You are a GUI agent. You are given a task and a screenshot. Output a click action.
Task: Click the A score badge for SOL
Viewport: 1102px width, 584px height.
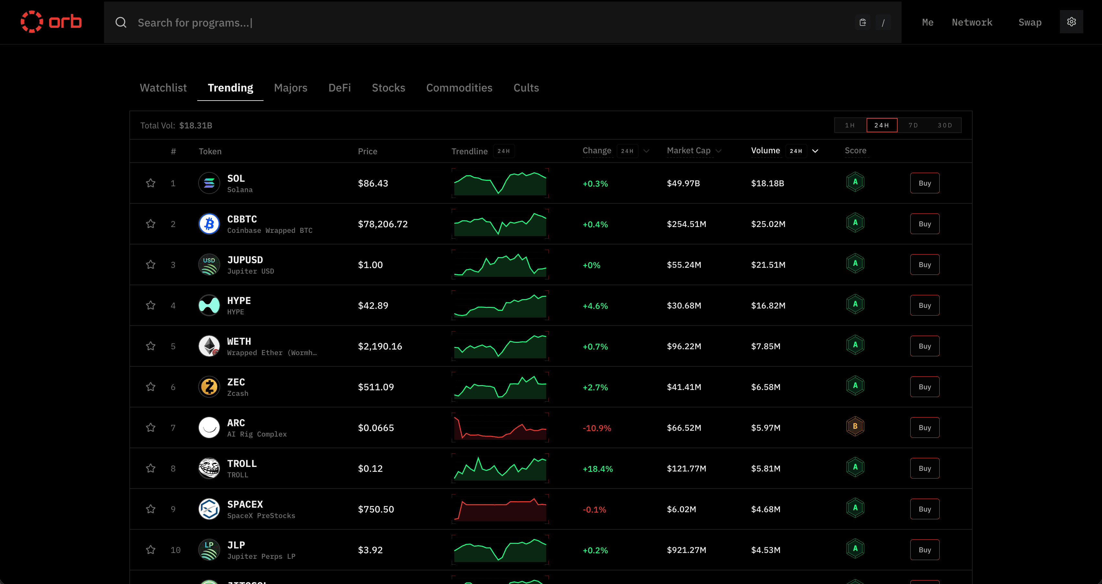coord(855,182)
